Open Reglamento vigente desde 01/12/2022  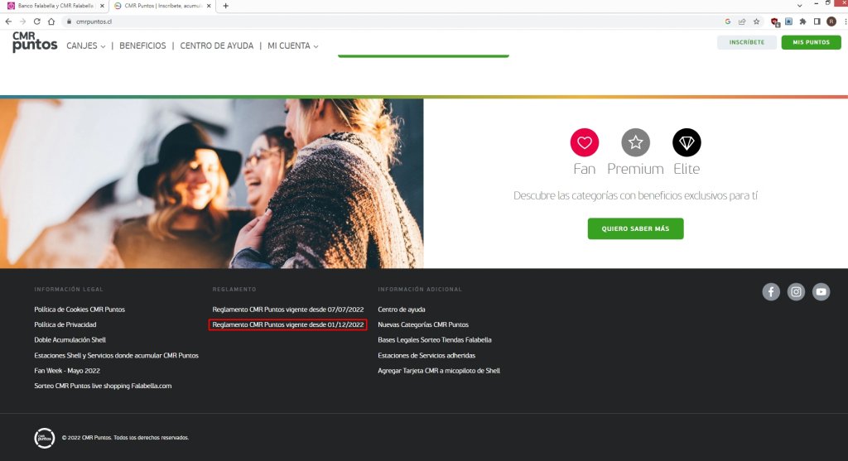(x=287, y=324)
